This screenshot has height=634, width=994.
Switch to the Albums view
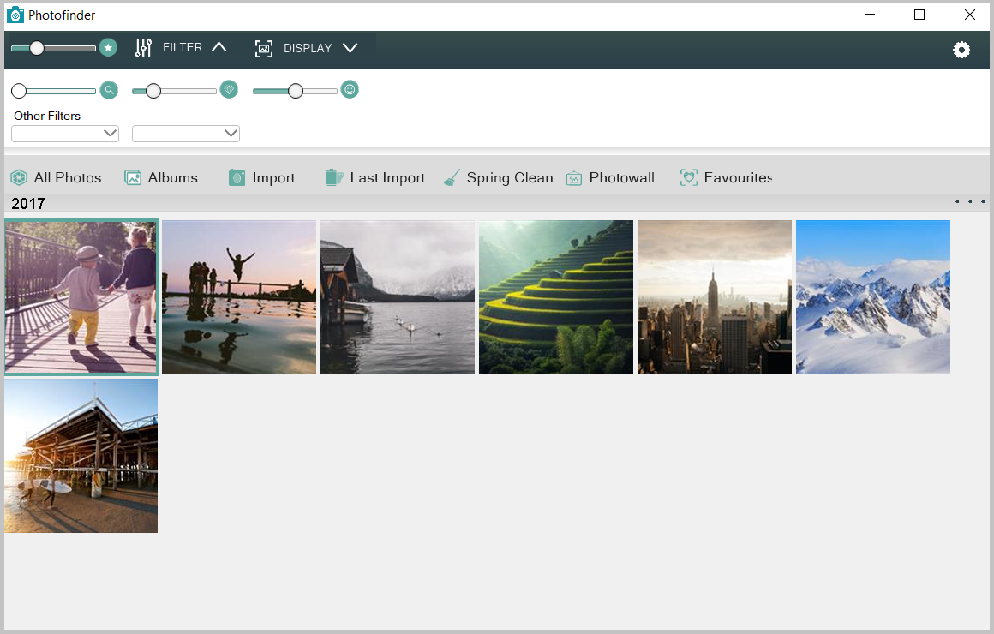(161, 177)
